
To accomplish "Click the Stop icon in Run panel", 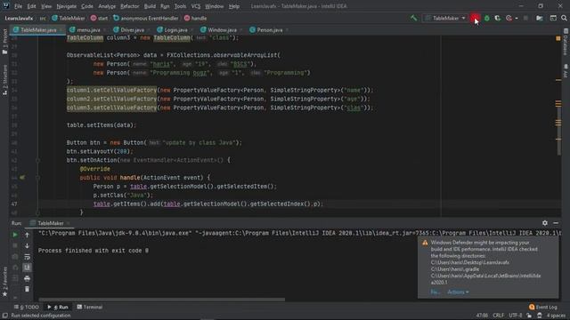I will tap(15, 245).
